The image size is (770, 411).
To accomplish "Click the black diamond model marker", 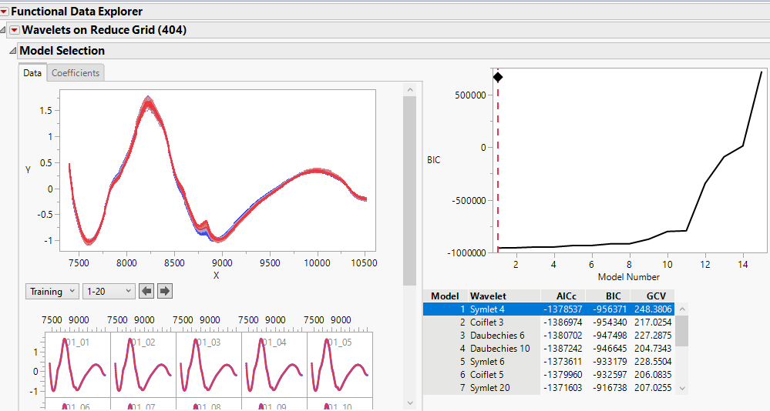I will (498, 77).
